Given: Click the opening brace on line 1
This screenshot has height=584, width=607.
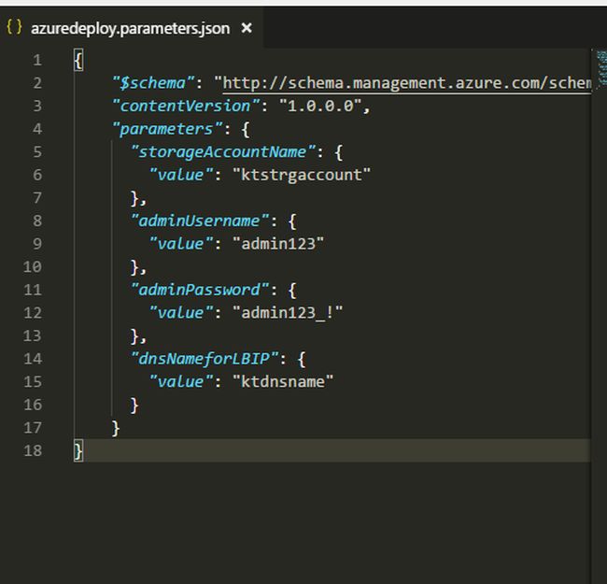Looking at the screenshot, I should 78,61.
